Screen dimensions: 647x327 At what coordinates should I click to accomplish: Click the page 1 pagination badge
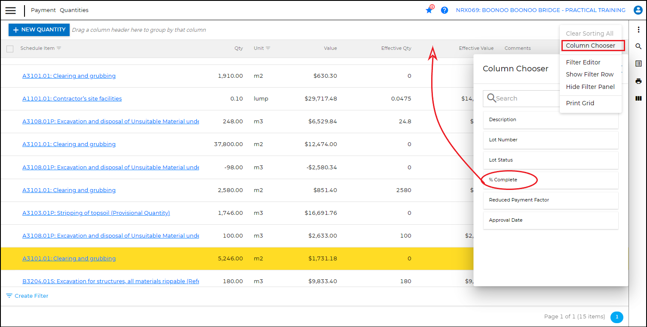[x=617, y=317]
